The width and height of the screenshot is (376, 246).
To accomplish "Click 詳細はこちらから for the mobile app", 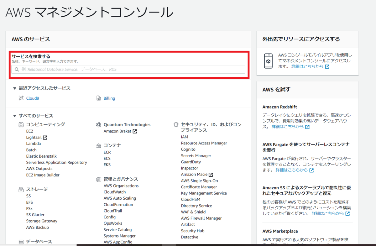I will tap(308, 66).
